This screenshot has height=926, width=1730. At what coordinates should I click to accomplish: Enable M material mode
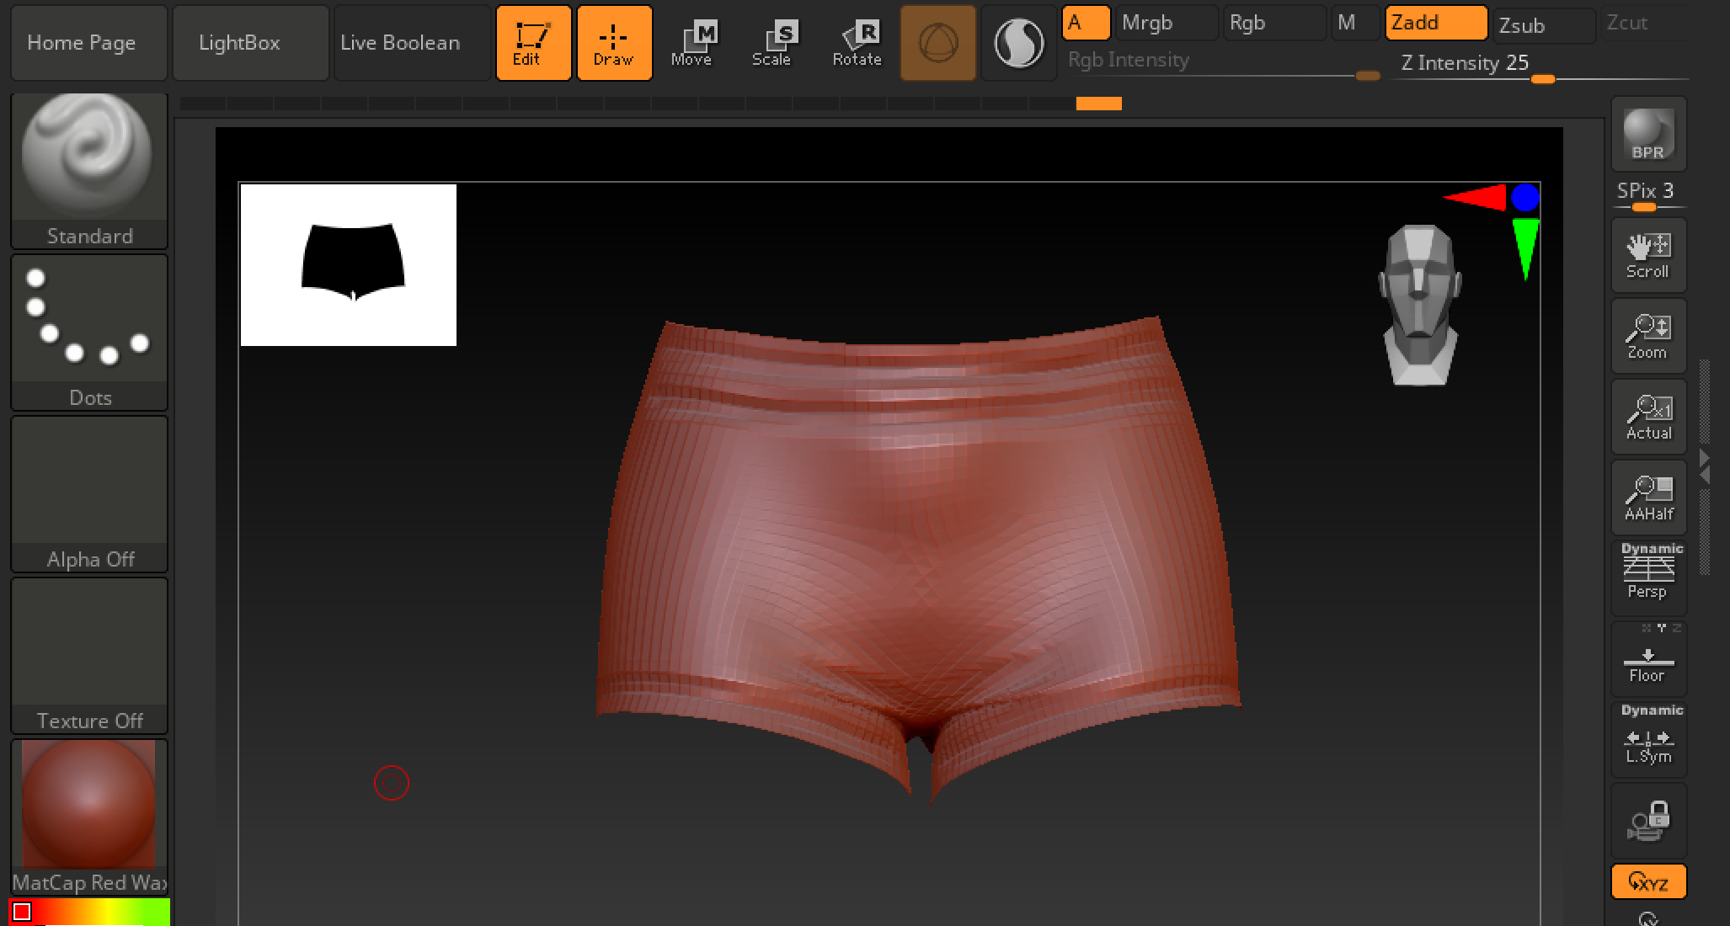(1355, 23)
